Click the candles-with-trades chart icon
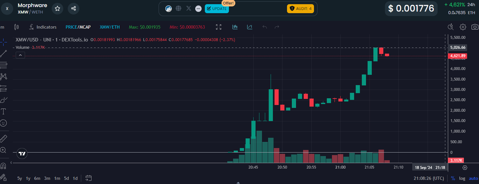 point(235,27)
